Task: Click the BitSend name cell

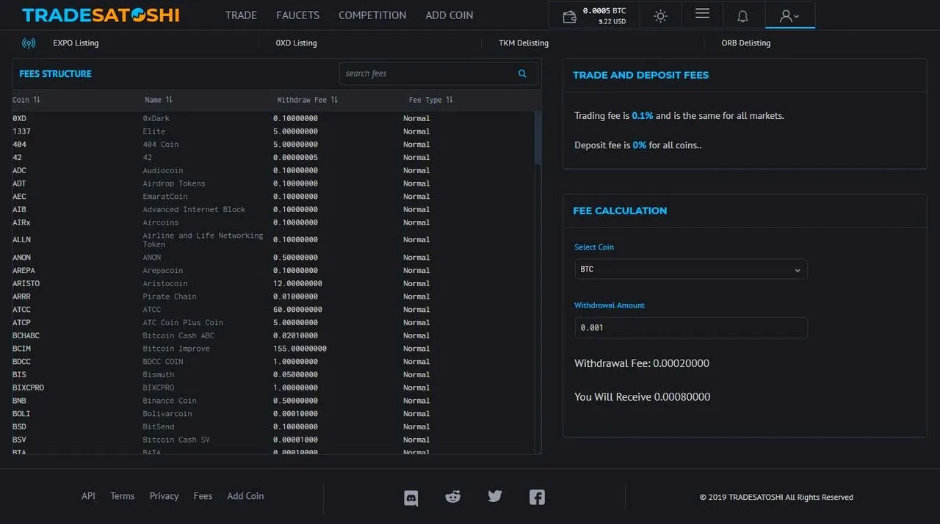Action: (159, 427)
